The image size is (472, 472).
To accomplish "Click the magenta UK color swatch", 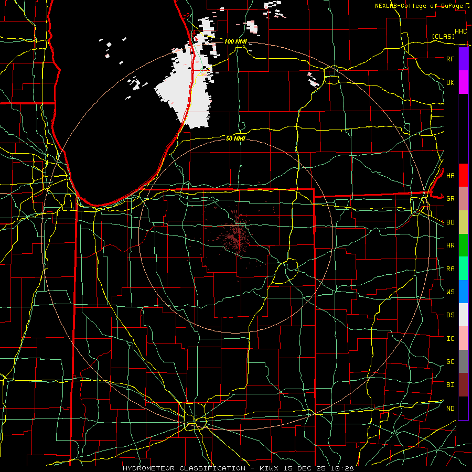I will pos(463,82).
